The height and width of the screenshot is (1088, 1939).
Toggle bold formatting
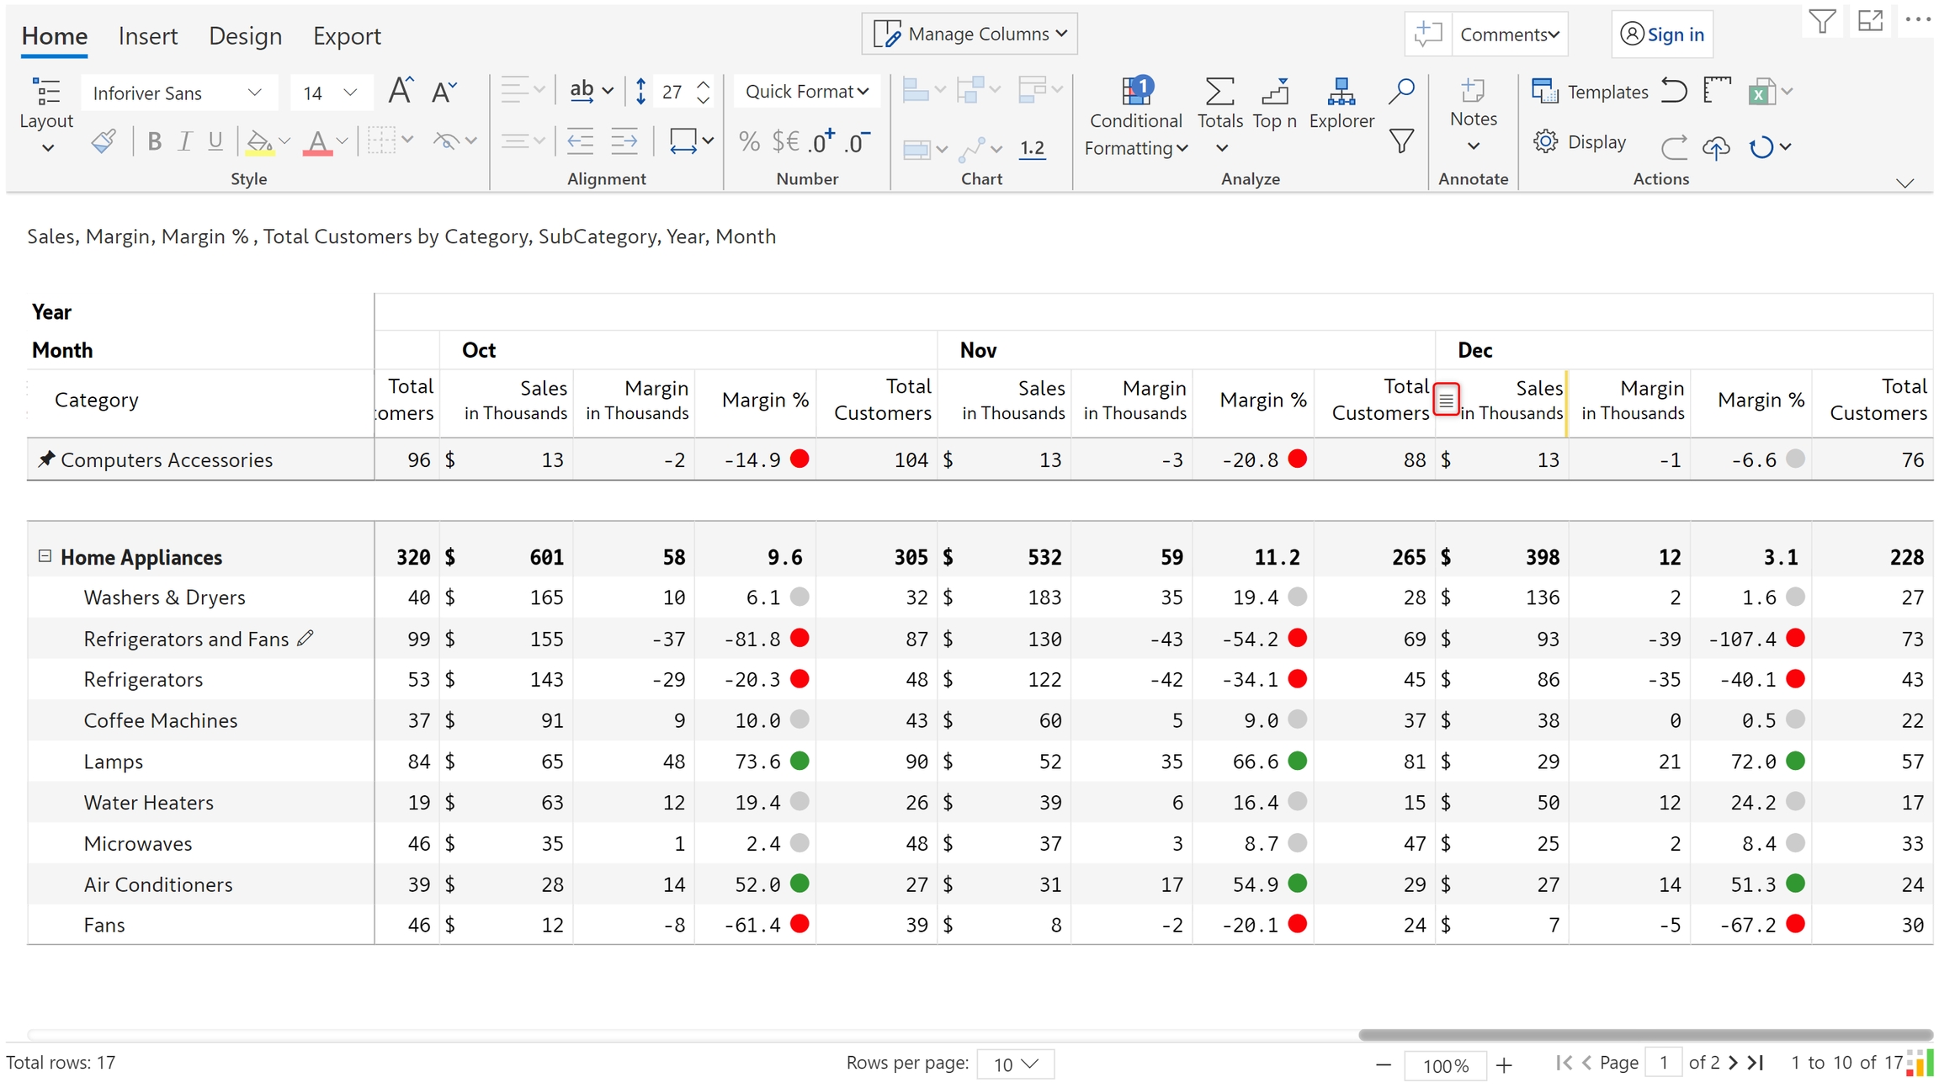(x=154, y=141)
